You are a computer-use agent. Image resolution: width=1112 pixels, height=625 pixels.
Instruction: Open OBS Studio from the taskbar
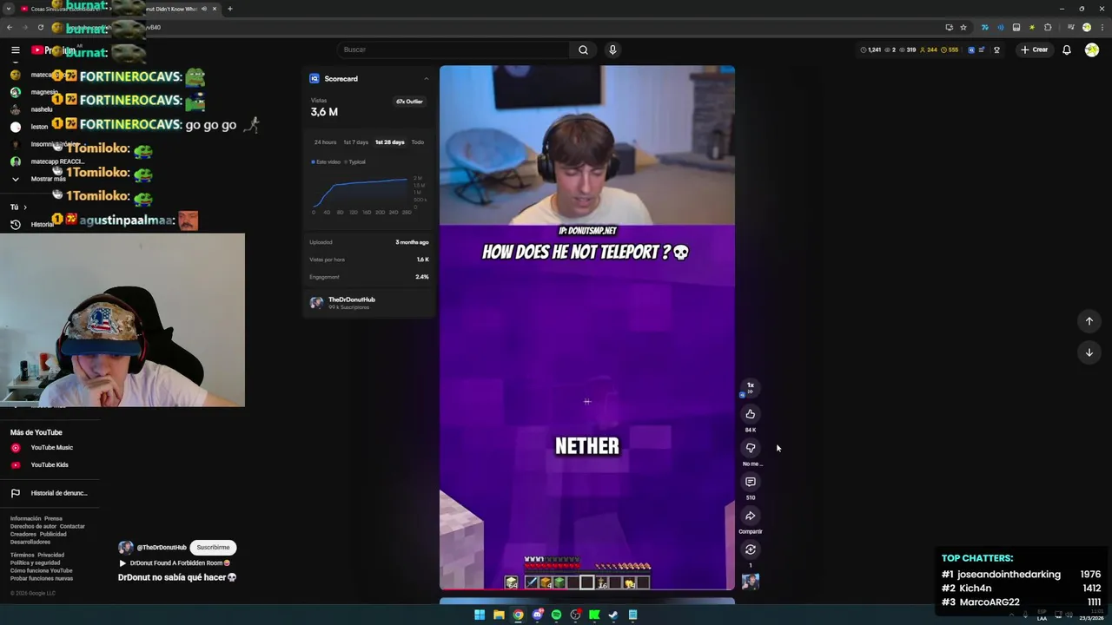point(575,615)
